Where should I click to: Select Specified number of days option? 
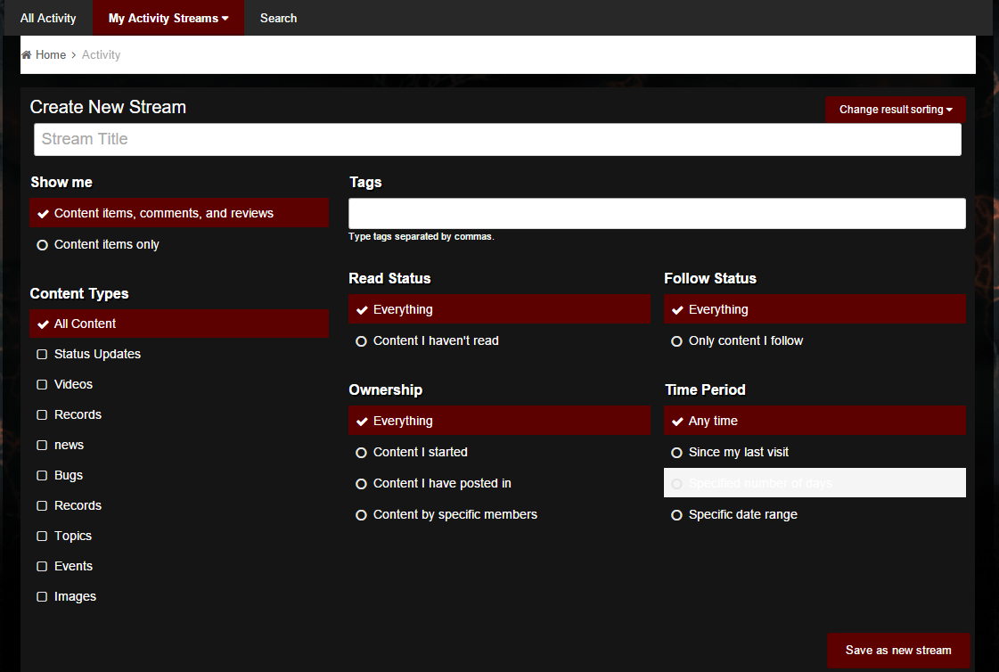click(815, 483)
